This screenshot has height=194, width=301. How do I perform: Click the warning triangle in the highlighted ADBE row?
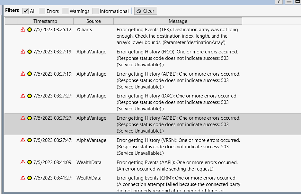tap(23, 118)
